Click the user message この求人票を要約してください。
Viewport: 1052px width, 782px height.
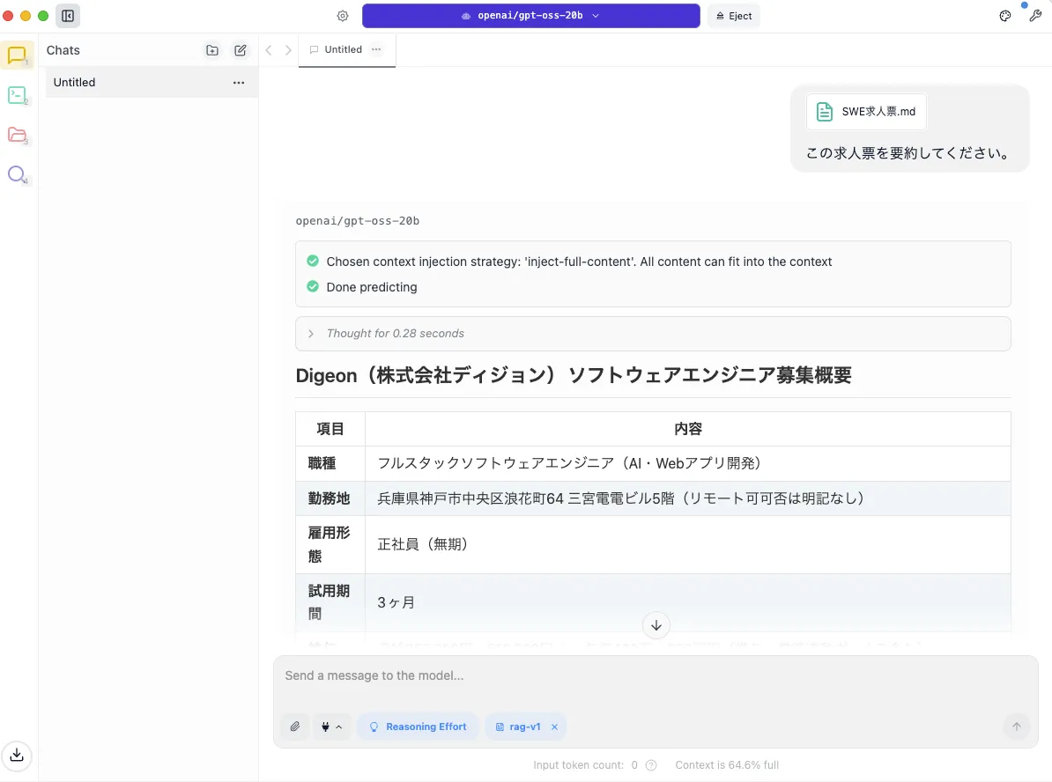point(908,153)
